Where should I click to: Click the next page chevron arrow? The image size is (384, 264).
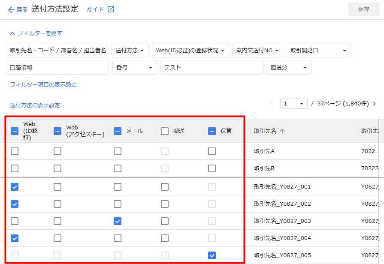pyautogui.click(x=374, y=104)
